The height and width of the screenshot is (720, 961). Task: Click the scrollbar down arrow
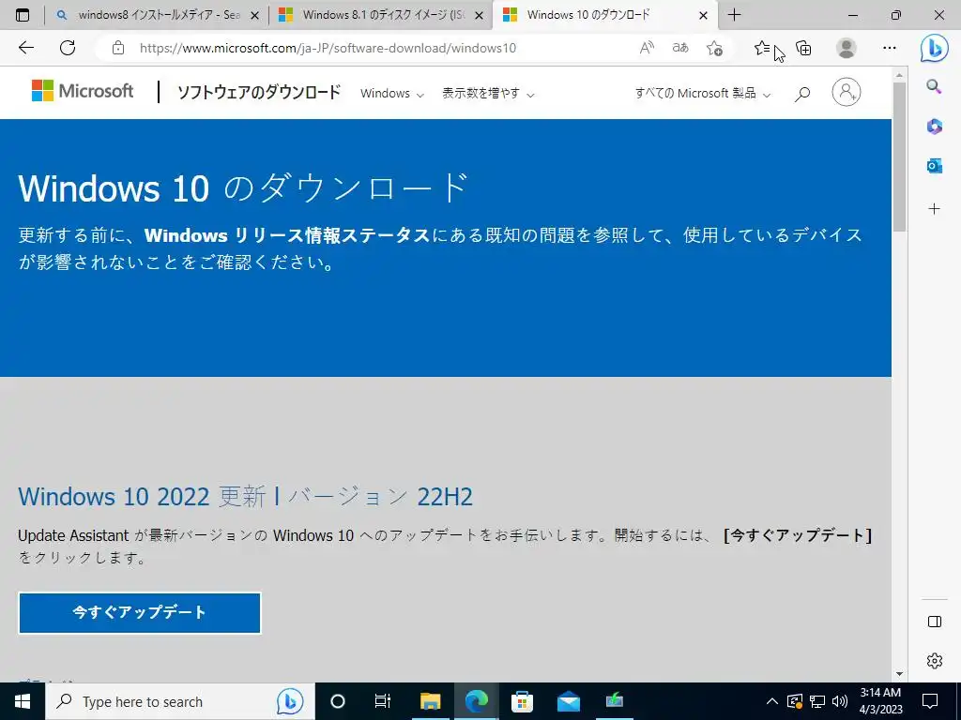[899, 674]
